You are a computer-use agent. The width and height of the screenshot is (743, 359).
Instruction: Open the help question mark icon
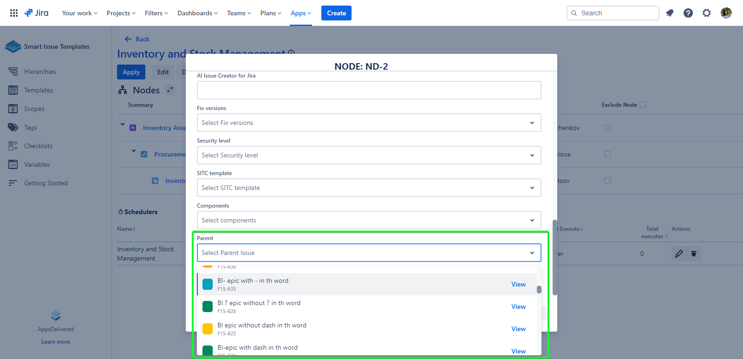tap(688, 13)
